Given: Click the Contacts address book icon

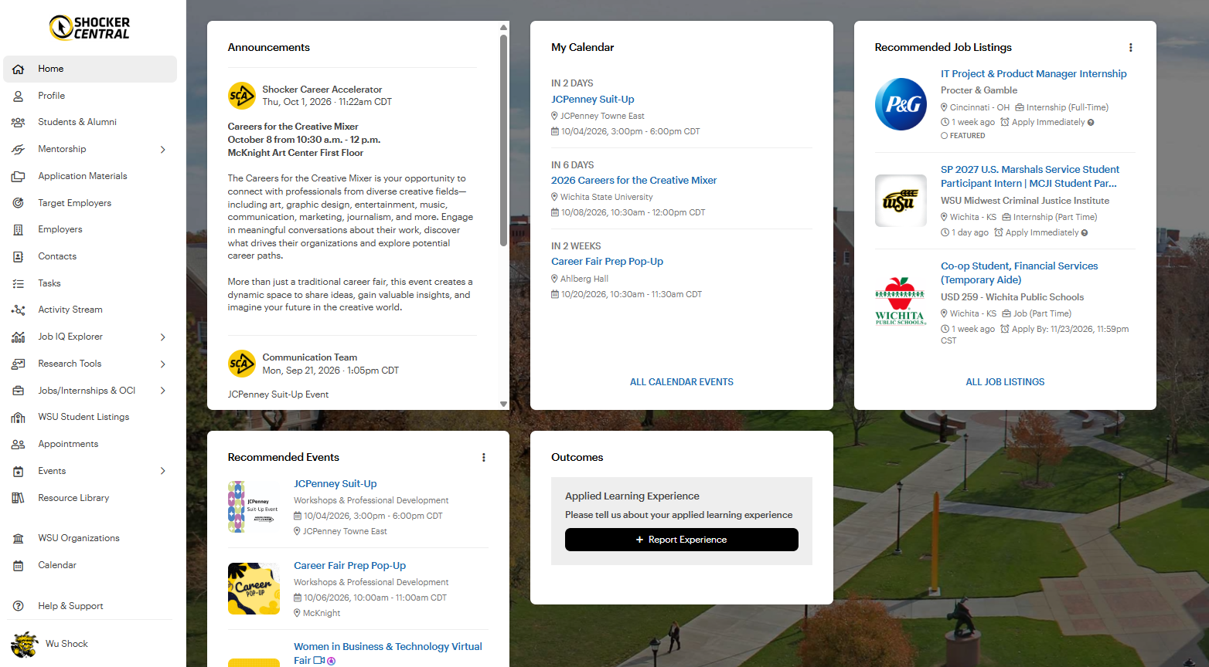Looking at the screenshot, I should (19, 256).
